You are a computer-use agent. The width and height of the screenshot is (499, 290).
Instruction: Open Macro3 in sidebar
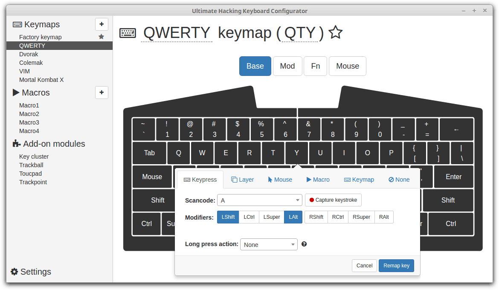[x=29, y=122]
